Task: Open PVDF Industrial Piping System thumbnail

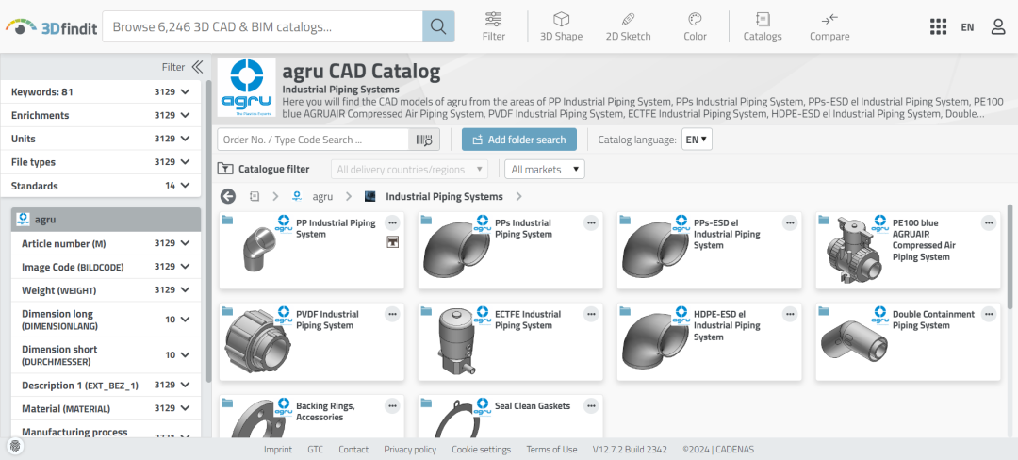Action: click(257, 342)
